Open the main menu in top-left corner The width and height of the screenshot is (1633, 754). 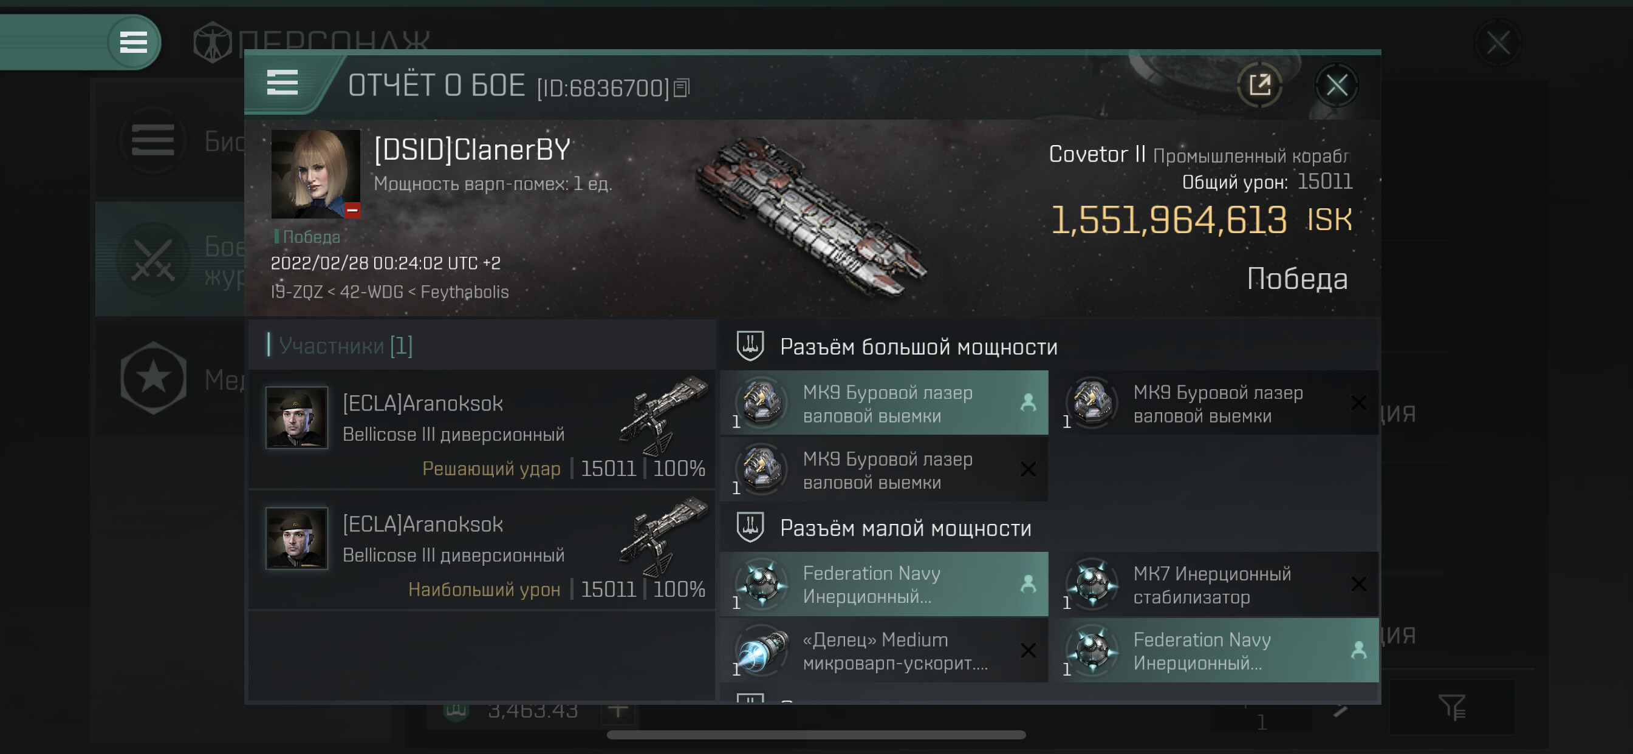point(133,42)
